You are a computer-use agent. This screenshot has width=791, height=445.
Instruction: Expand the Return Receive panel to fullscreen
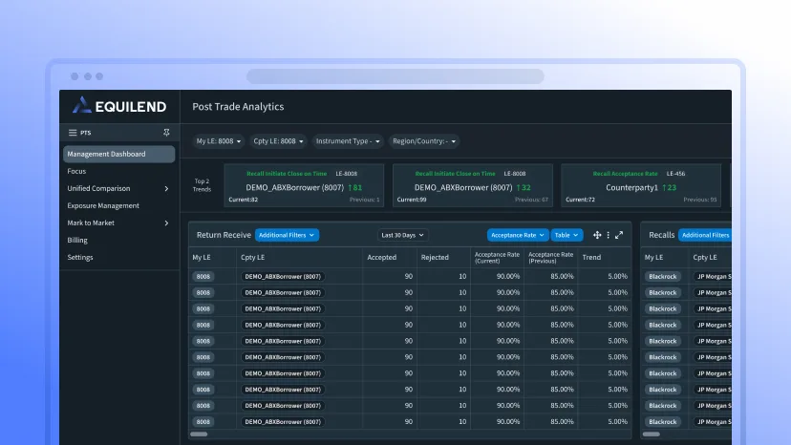point(619,235)
